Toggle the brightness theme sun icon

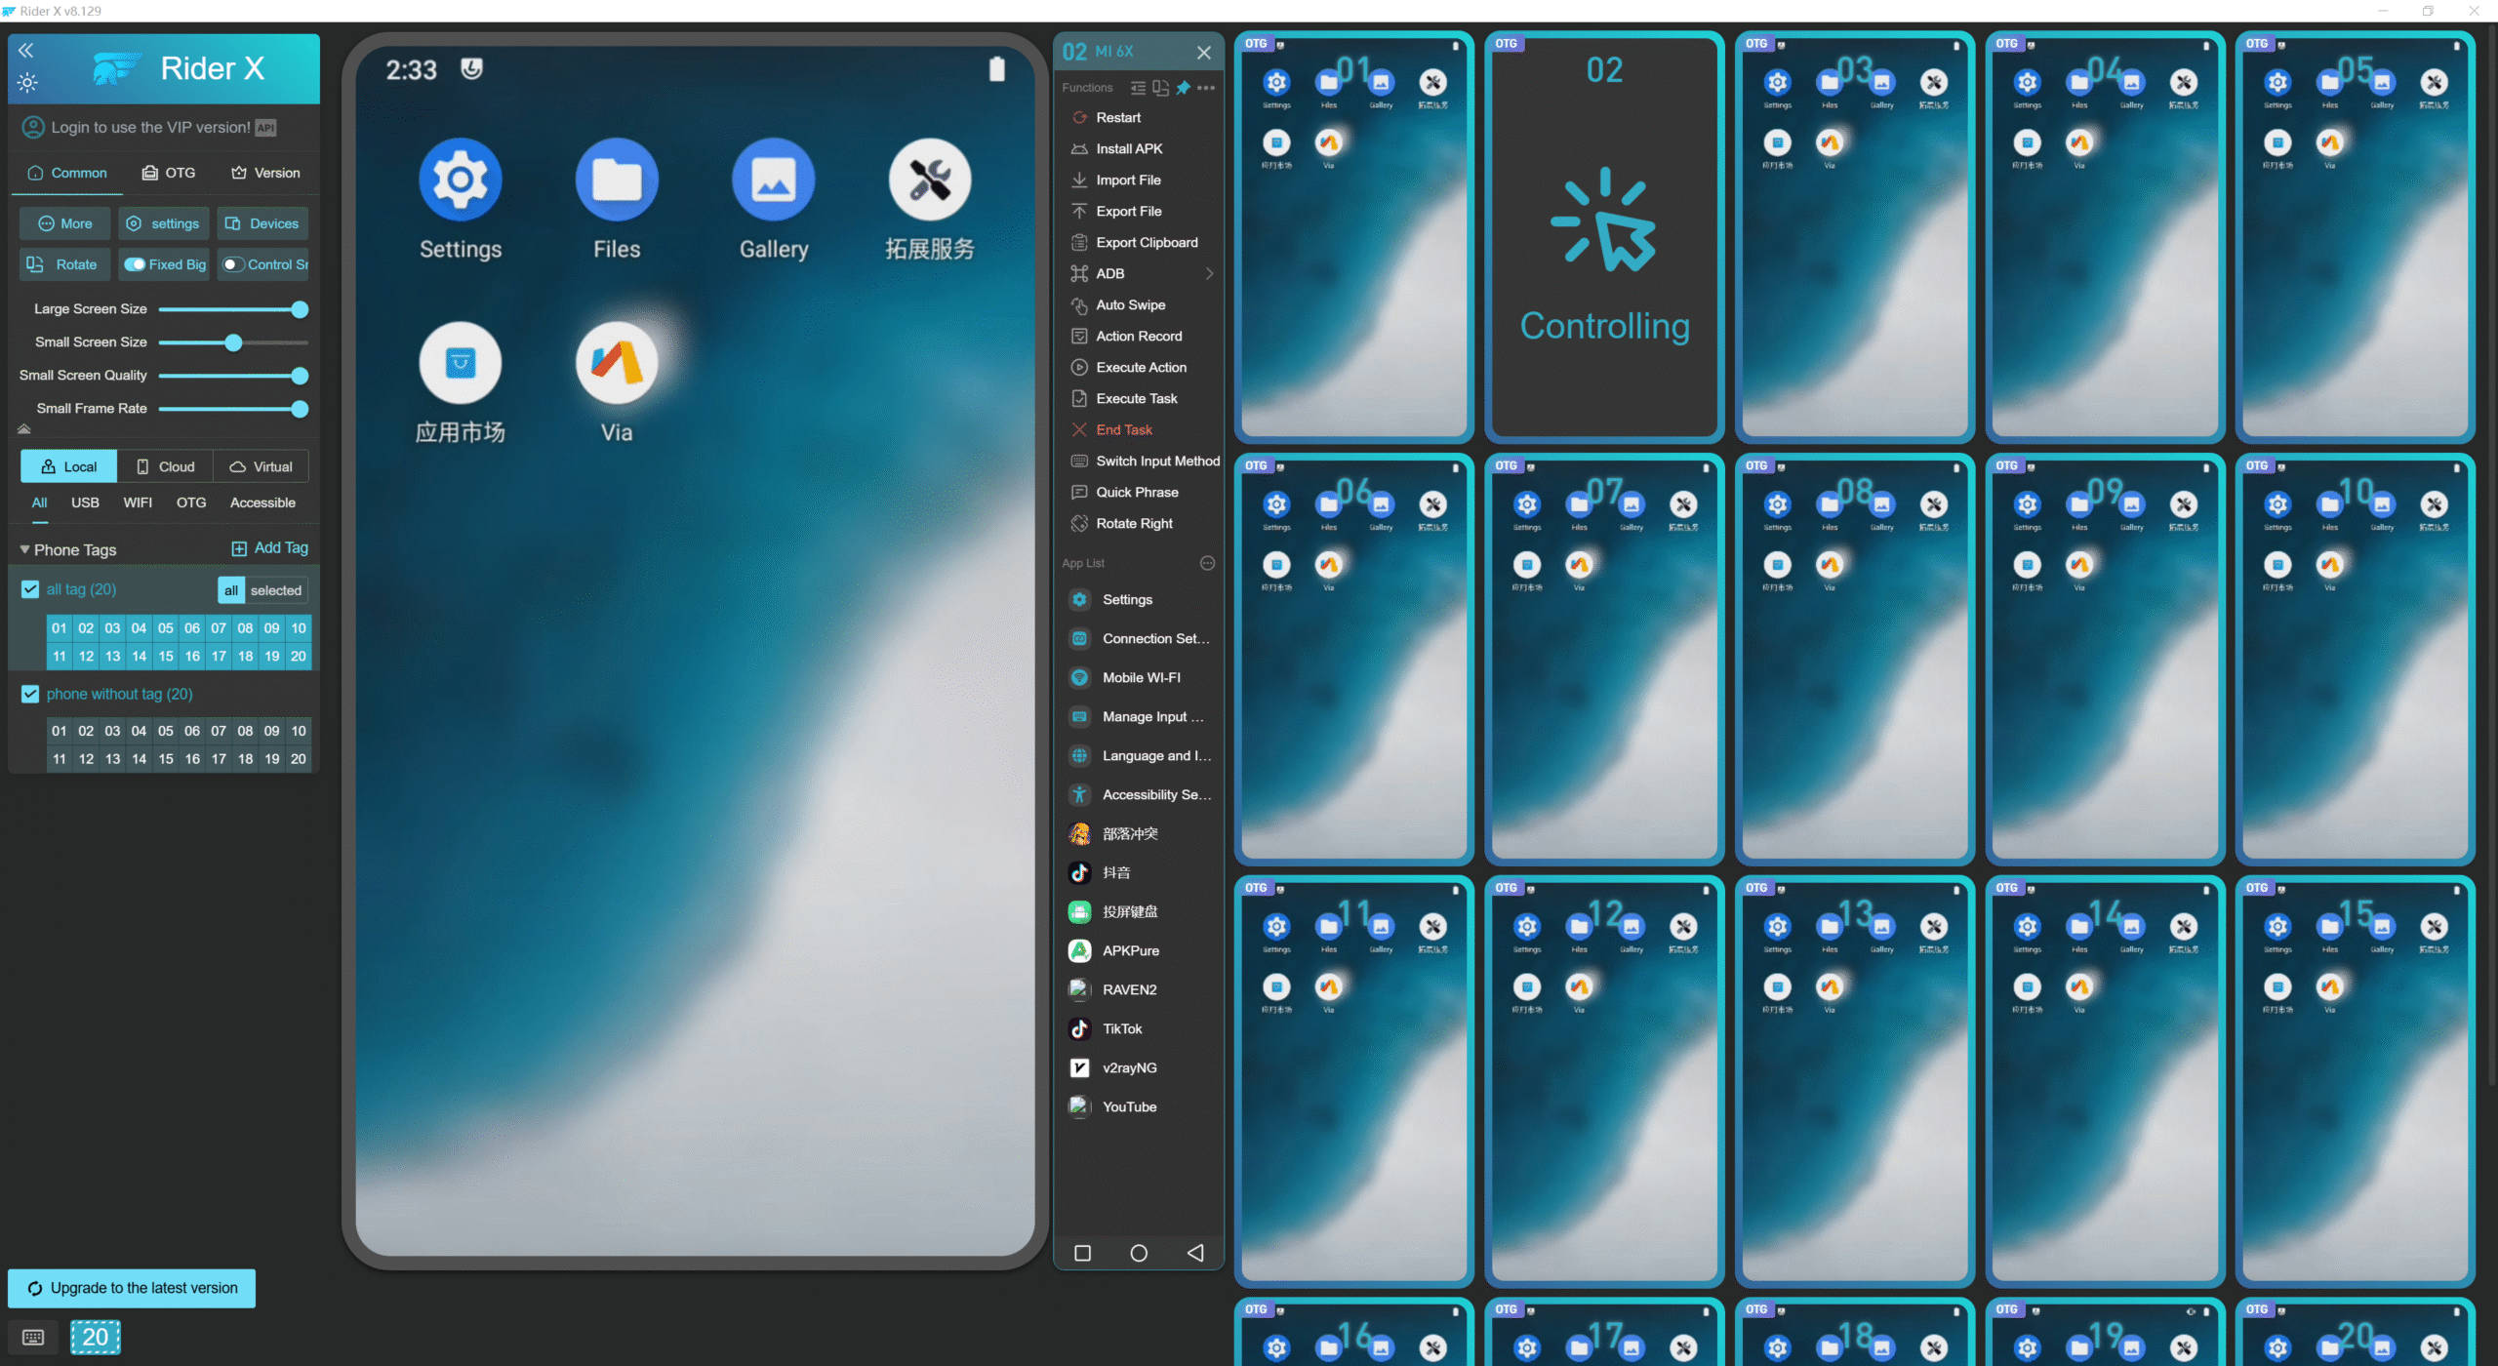(x=27, y=83)
